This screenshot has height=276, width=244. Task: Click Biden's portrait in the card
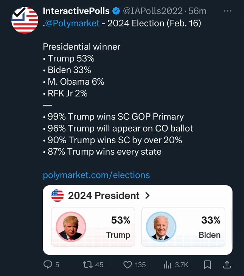click(161, 227)
